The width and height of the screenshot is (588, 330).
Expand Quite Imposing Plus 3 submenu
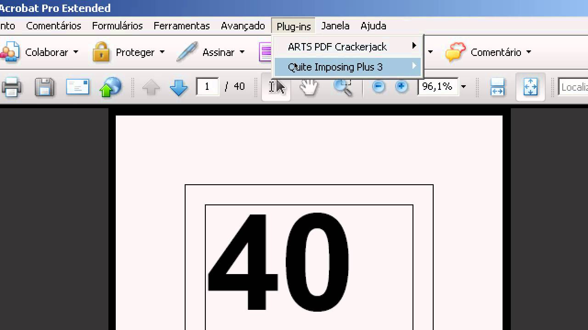tap(348, 67)
